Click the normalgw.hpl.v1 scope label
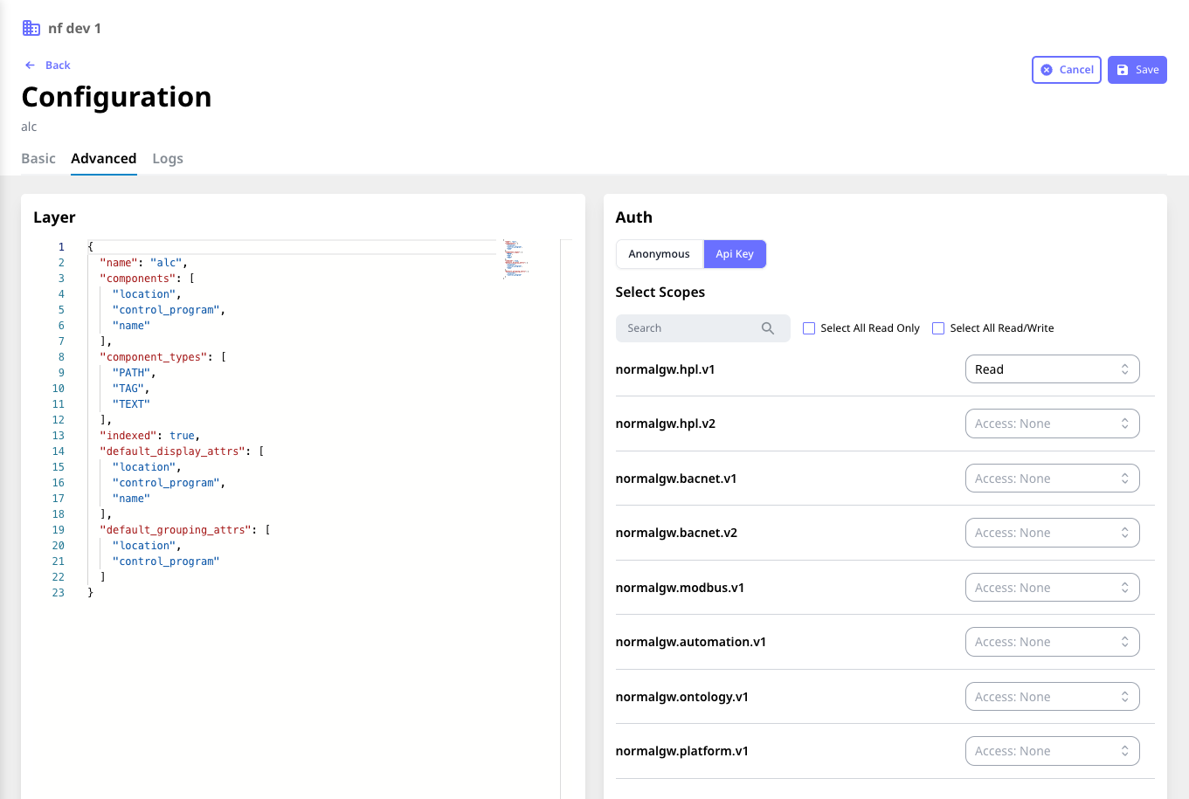Viewport: 1189px width, 799px height. (x=666, y=369)
